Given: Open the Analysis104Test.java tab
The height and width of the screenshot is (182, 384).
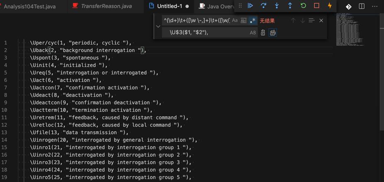Looking at the screenshot, I should [x=29, y=6].
